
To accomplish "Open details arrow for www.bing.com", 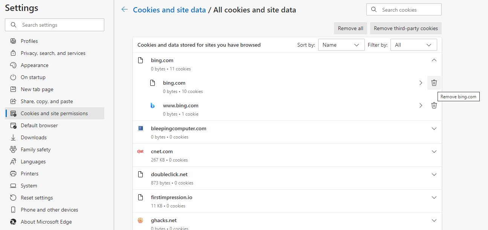I will (x=421, y=105).
